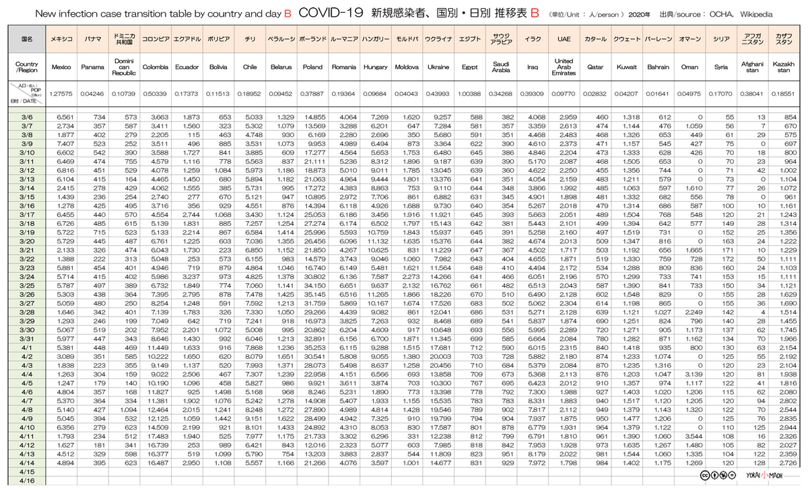The image size is (808, 490).
Task: Select the 'Kazakhstan' English column header
Action: point(783,67)
